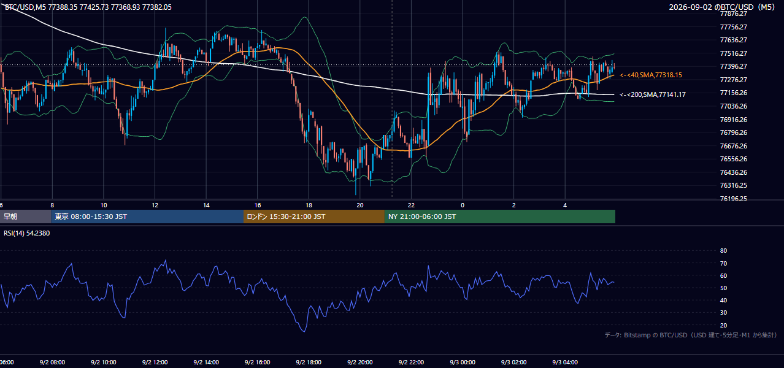Click price axis label 77636.27

click(x=734, y=40)
